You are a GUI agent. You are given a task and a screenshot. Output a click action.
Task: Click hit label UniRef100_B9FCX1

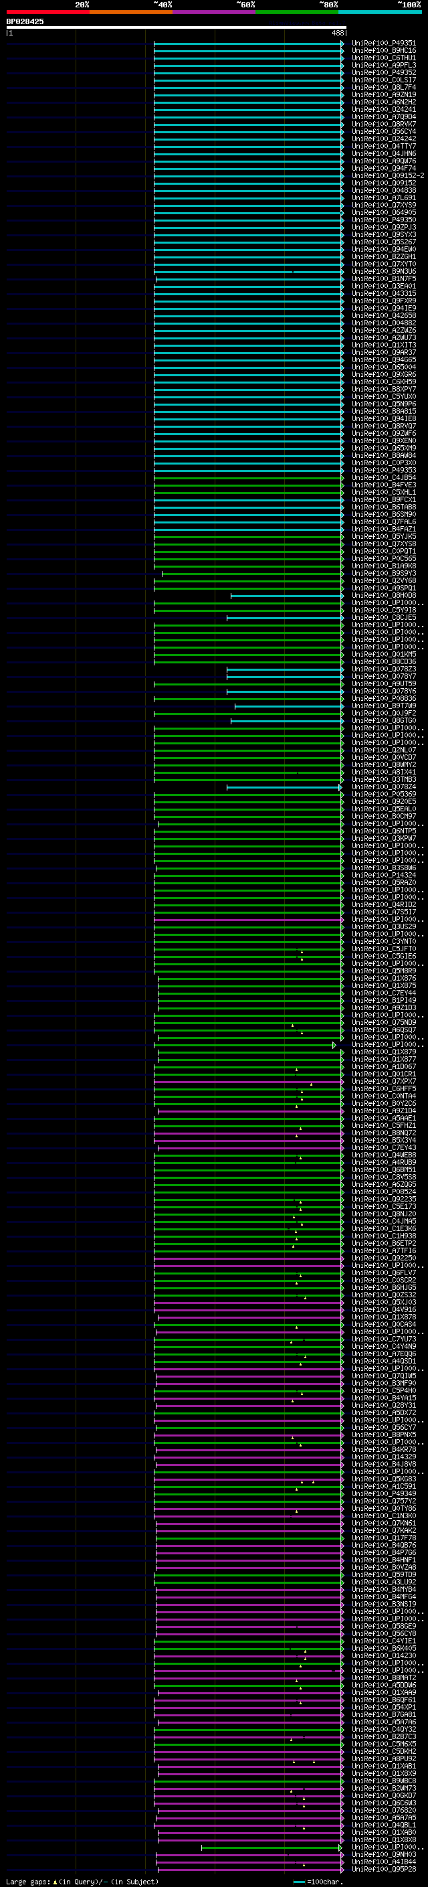(384, 499)
